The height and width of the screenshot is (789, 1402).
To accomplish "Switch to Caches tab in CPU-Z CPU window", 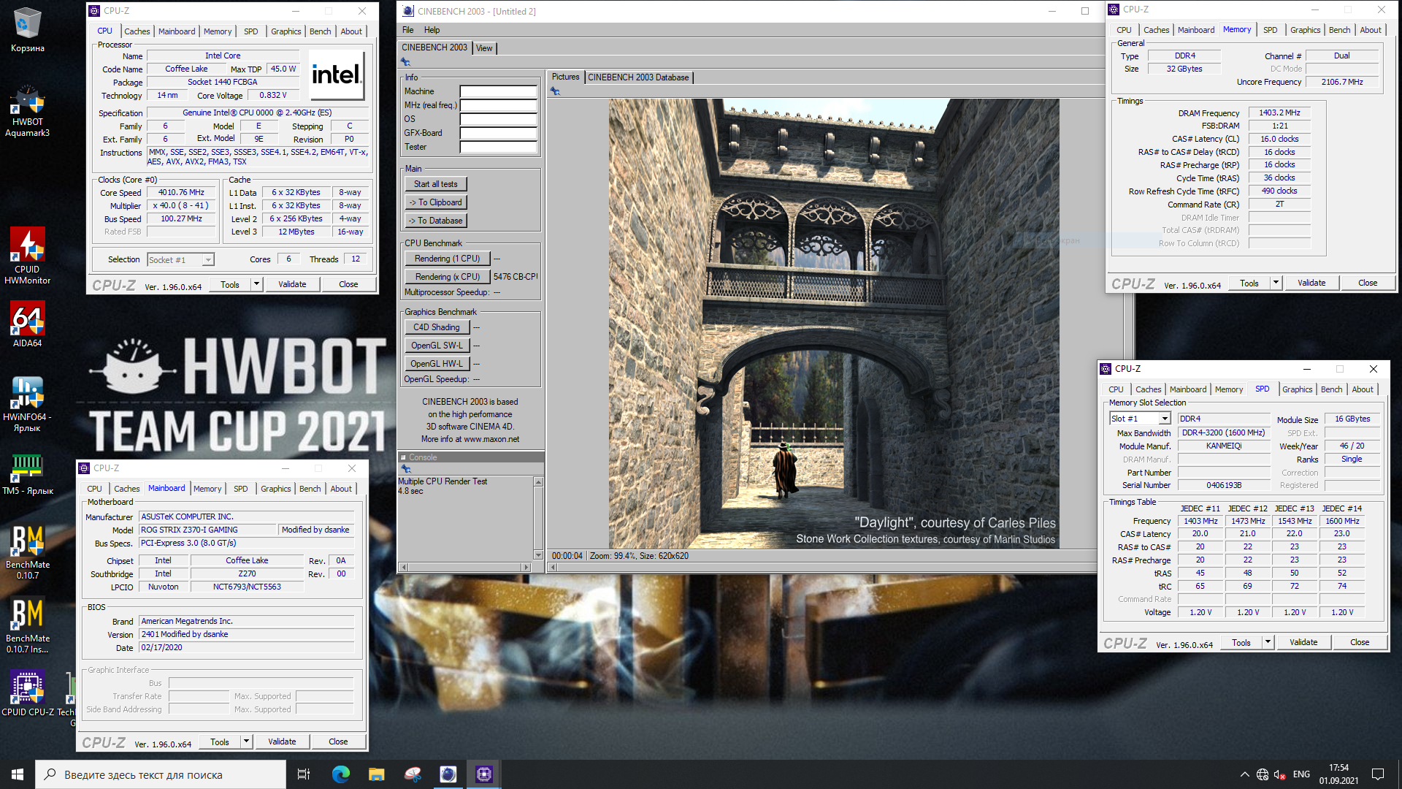I will [x=137, y=31].
